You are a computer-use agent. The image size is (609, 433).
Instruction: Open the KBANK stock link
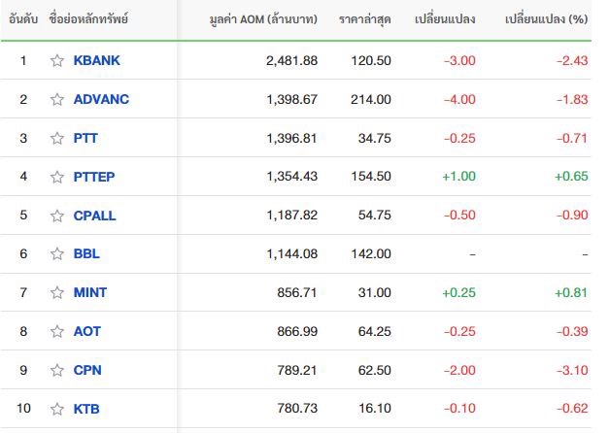pyautogui.click(x=97, y=60)
